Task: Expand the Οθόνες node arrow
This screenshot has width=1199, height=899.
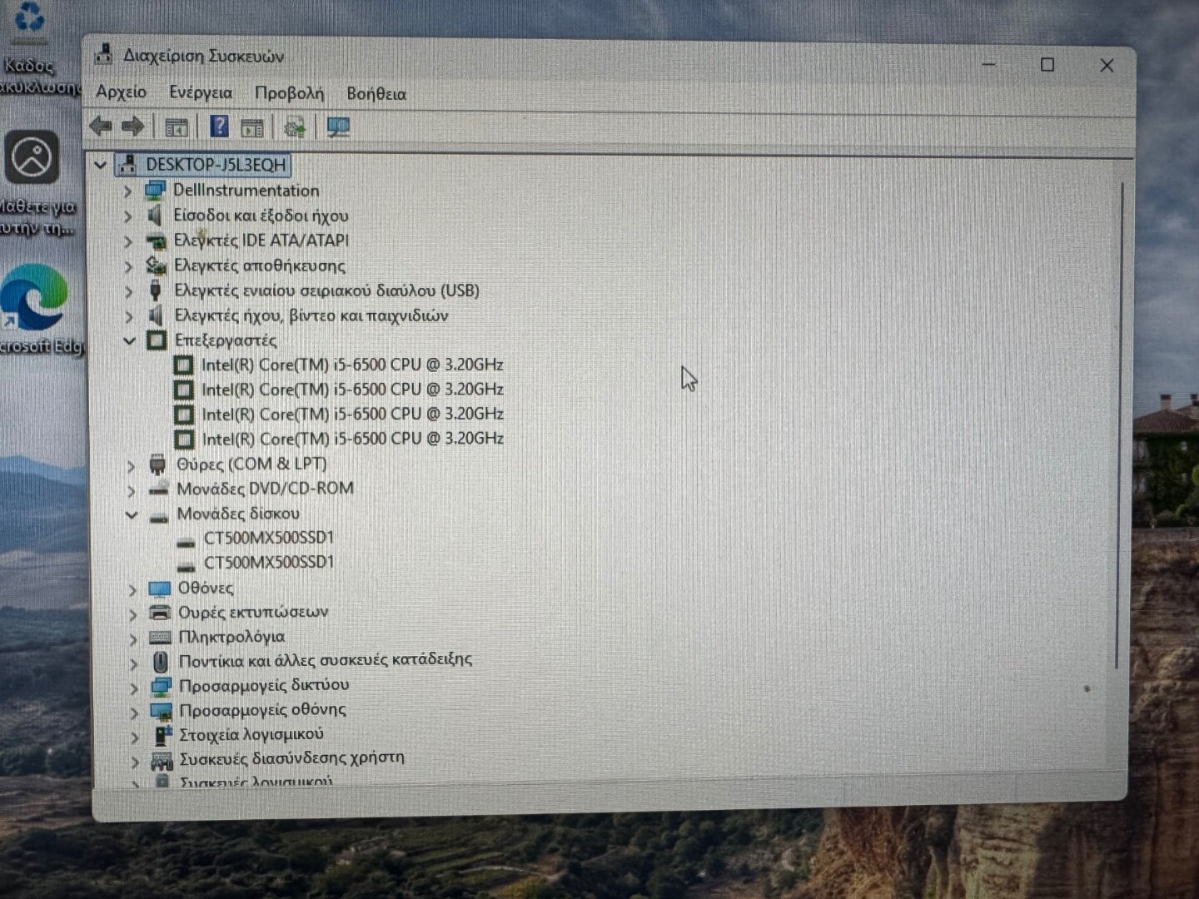Action: coord(132,589)
